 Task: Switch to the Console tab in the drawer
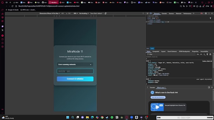click(x=152, y=87)
